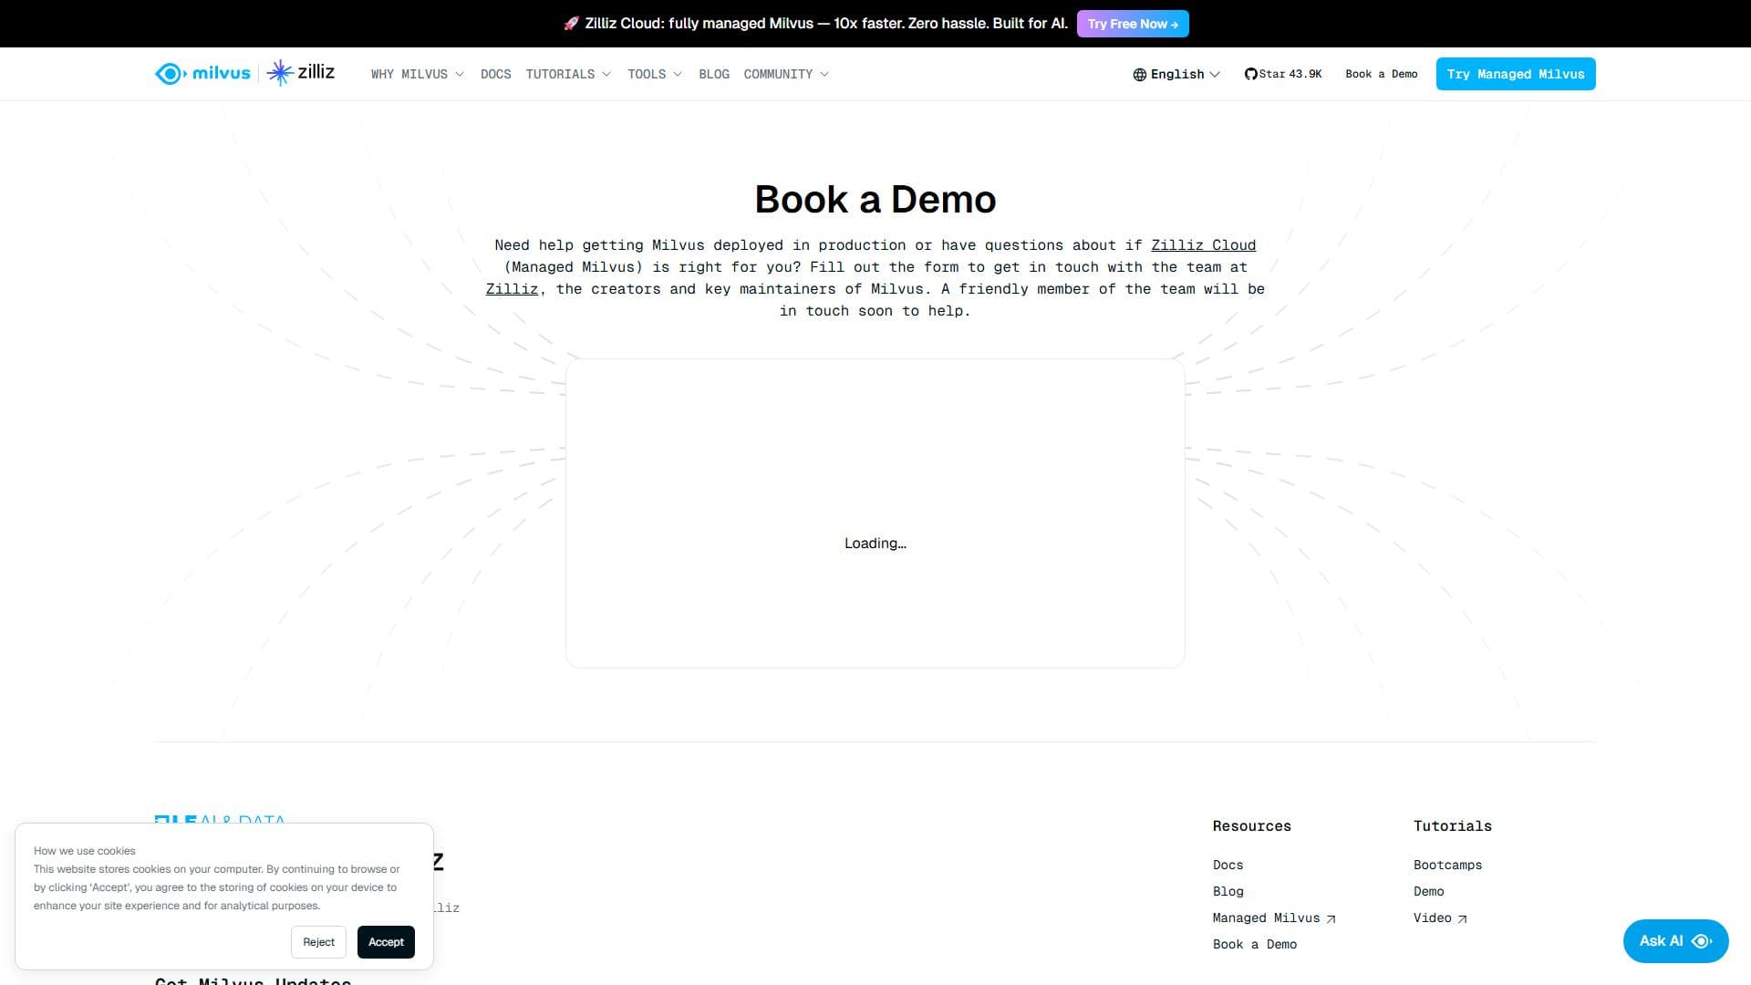Click the rocket icon in top banner
The width and height of the screenshot is (1751, 985).
click(x=571, y=24)
